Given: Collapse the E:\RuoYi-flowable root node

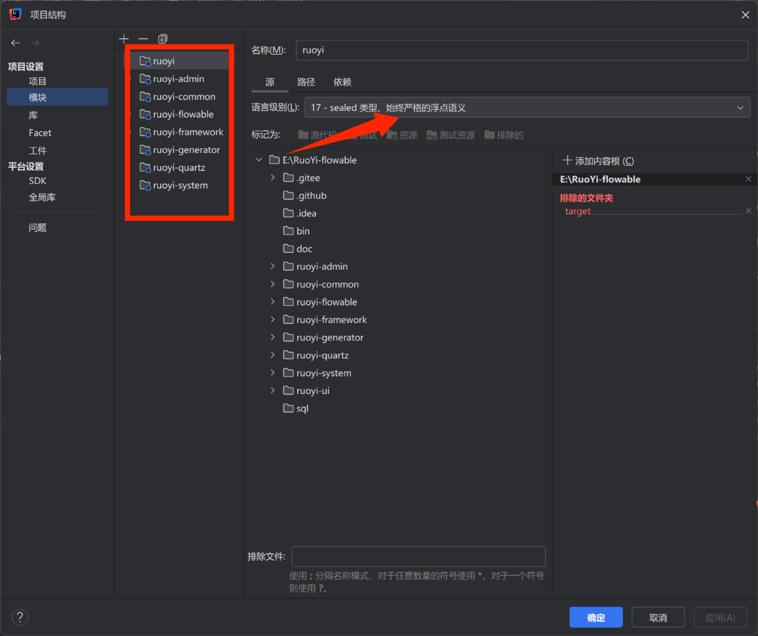Looking at the screenshot, I should [259, 160].
